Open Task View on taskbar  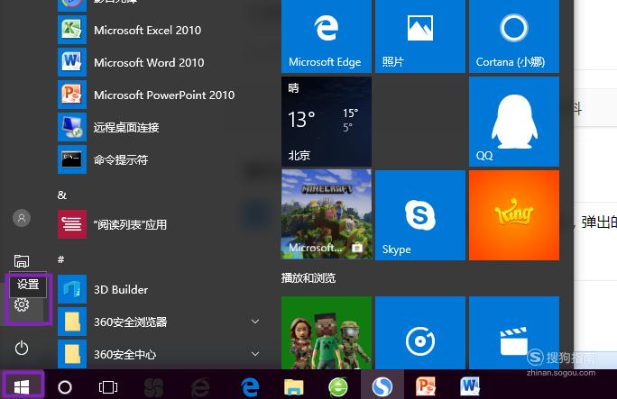tap(108, 387)
